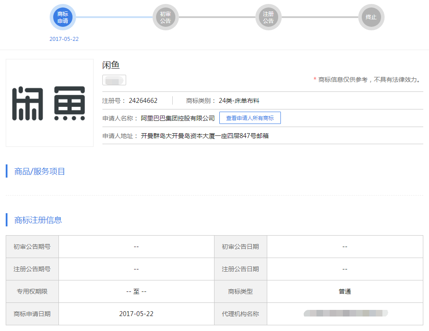Click the 申请人地址 field label
429x331 pixels.
[x=120, y=136]
